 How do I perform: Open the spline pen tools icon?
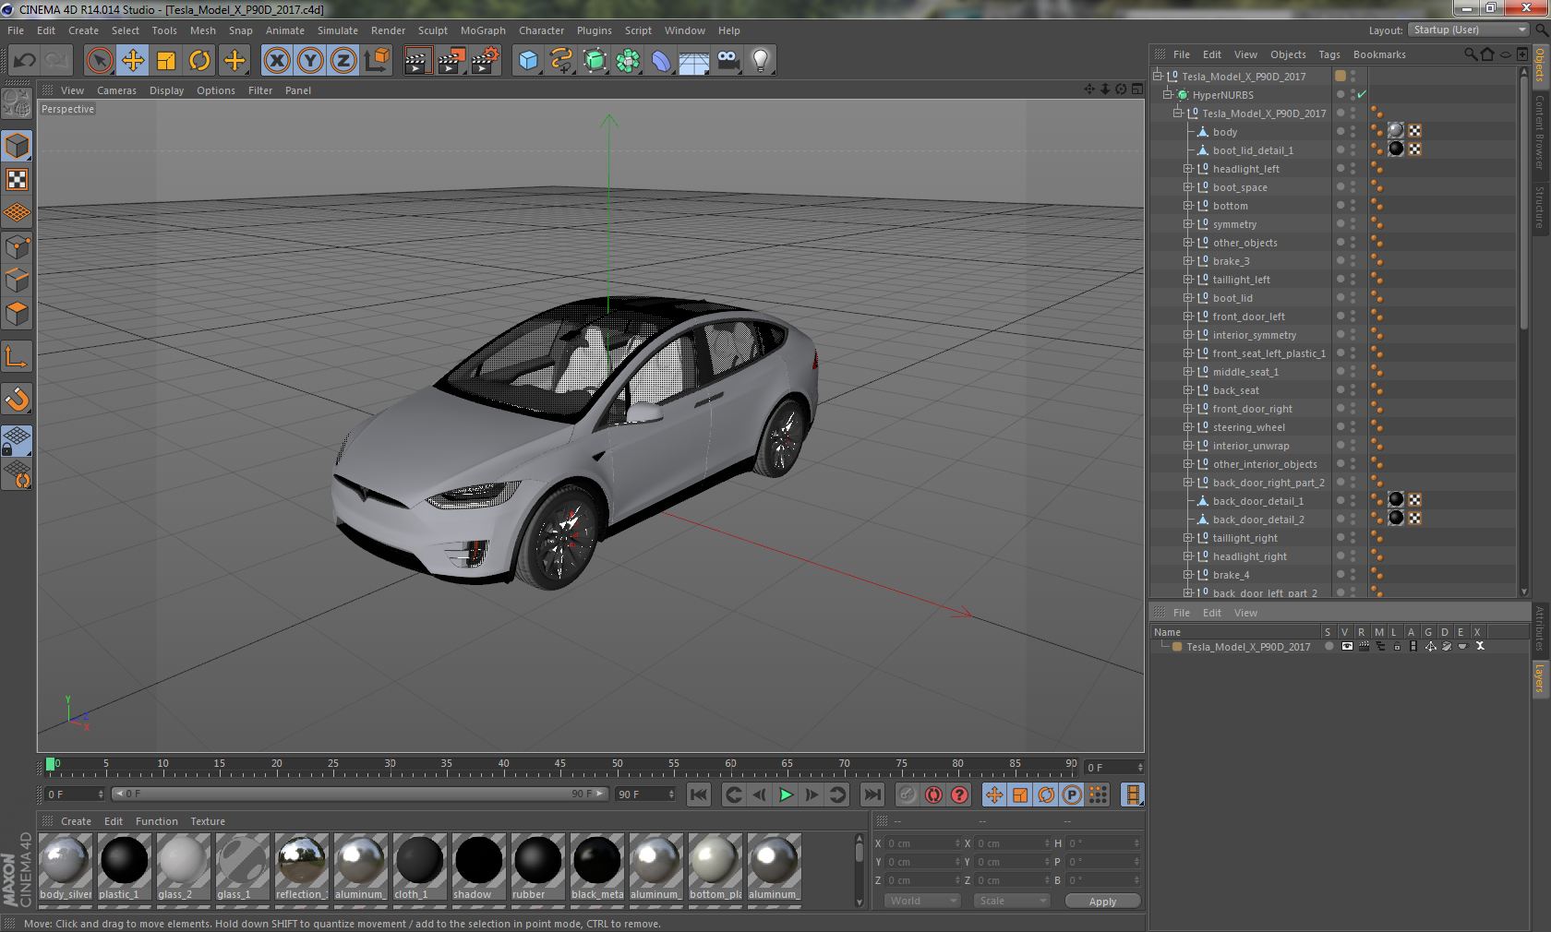pyautogui.click(x=561, y=61)
